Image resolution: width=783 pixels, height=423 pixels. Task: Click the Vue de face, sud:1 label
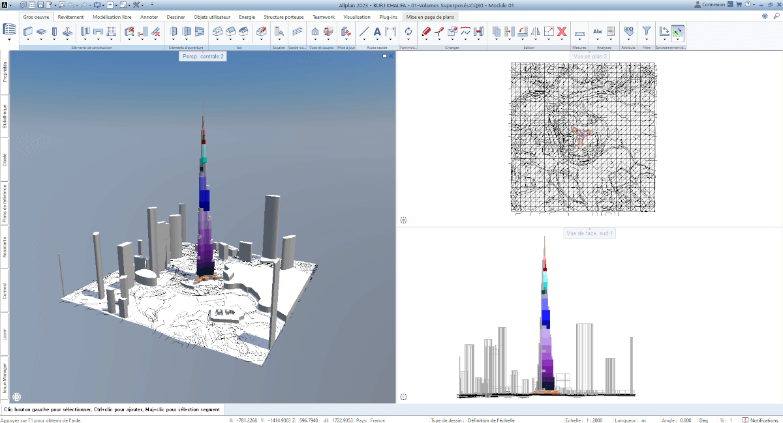[x=590, y=233]
